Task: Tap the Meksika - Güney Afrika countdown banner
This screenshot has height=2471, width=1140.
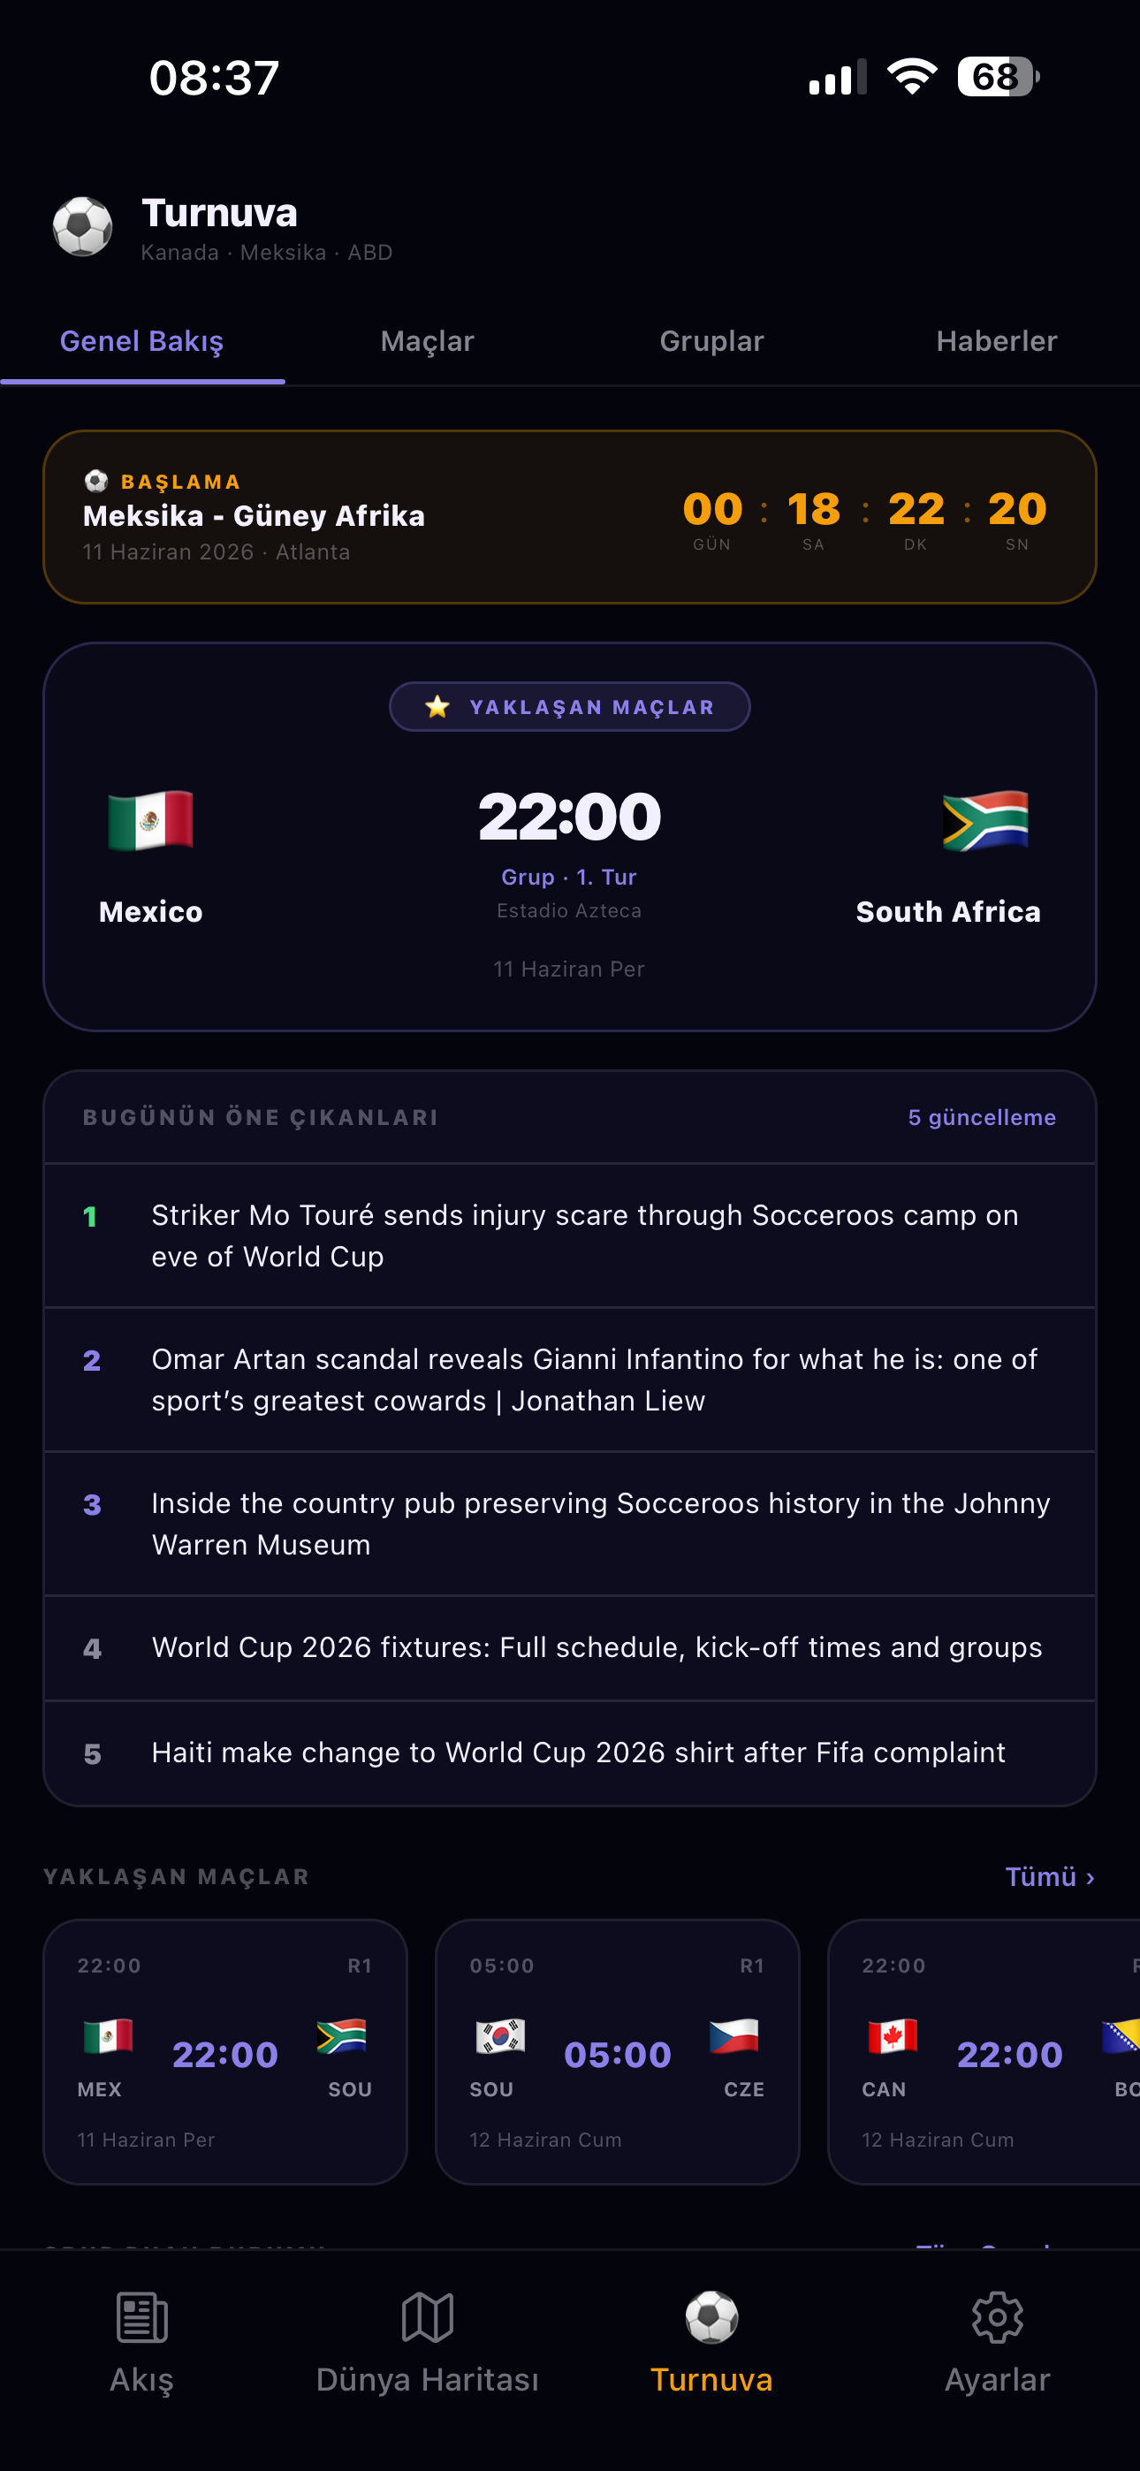Action: click(570, 517)
